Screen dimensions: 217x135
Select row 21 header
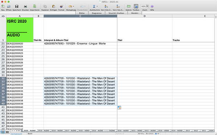point(3,44)
